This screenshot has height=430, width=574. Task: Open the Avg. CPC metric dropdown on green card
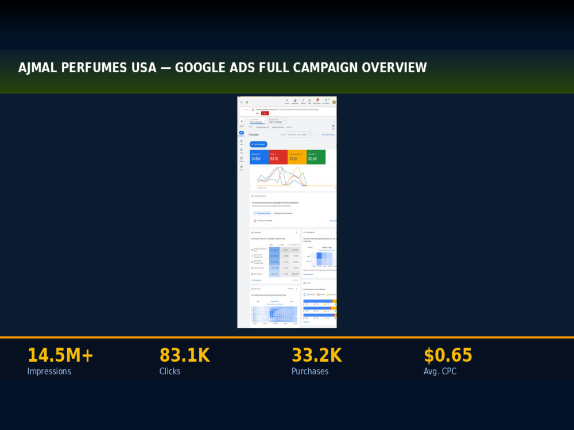tap(312, 154)
